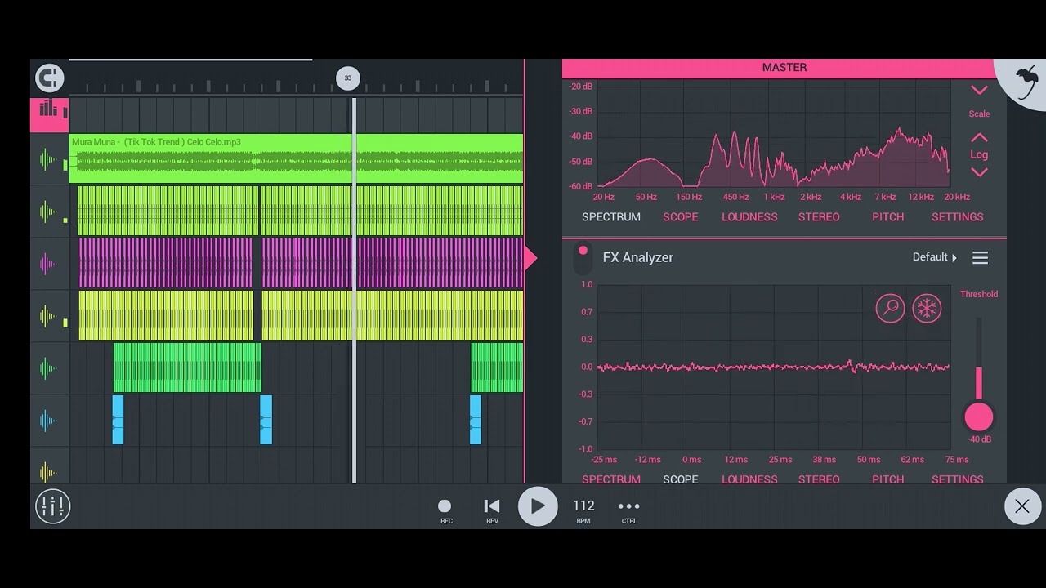Open the CTRL three-dots menu

(629, 511)
